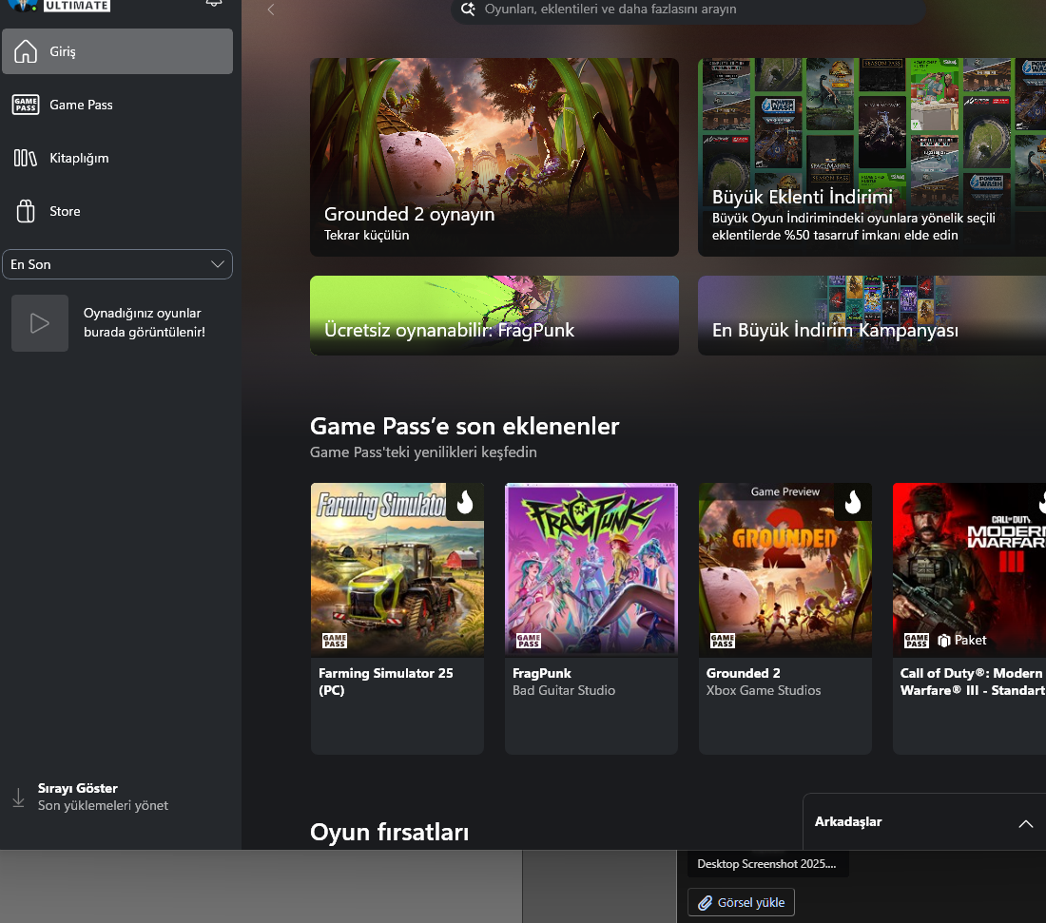Open Farming Simulator 25 game card

[397, 619]
